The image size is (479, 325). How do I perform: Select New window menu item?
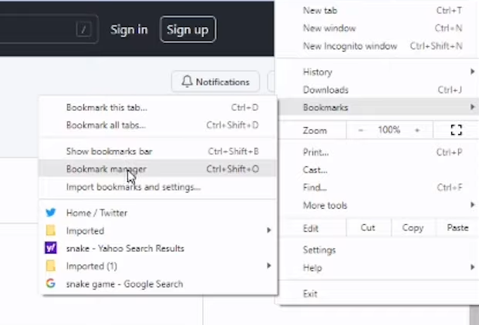[x=379, y=28]
